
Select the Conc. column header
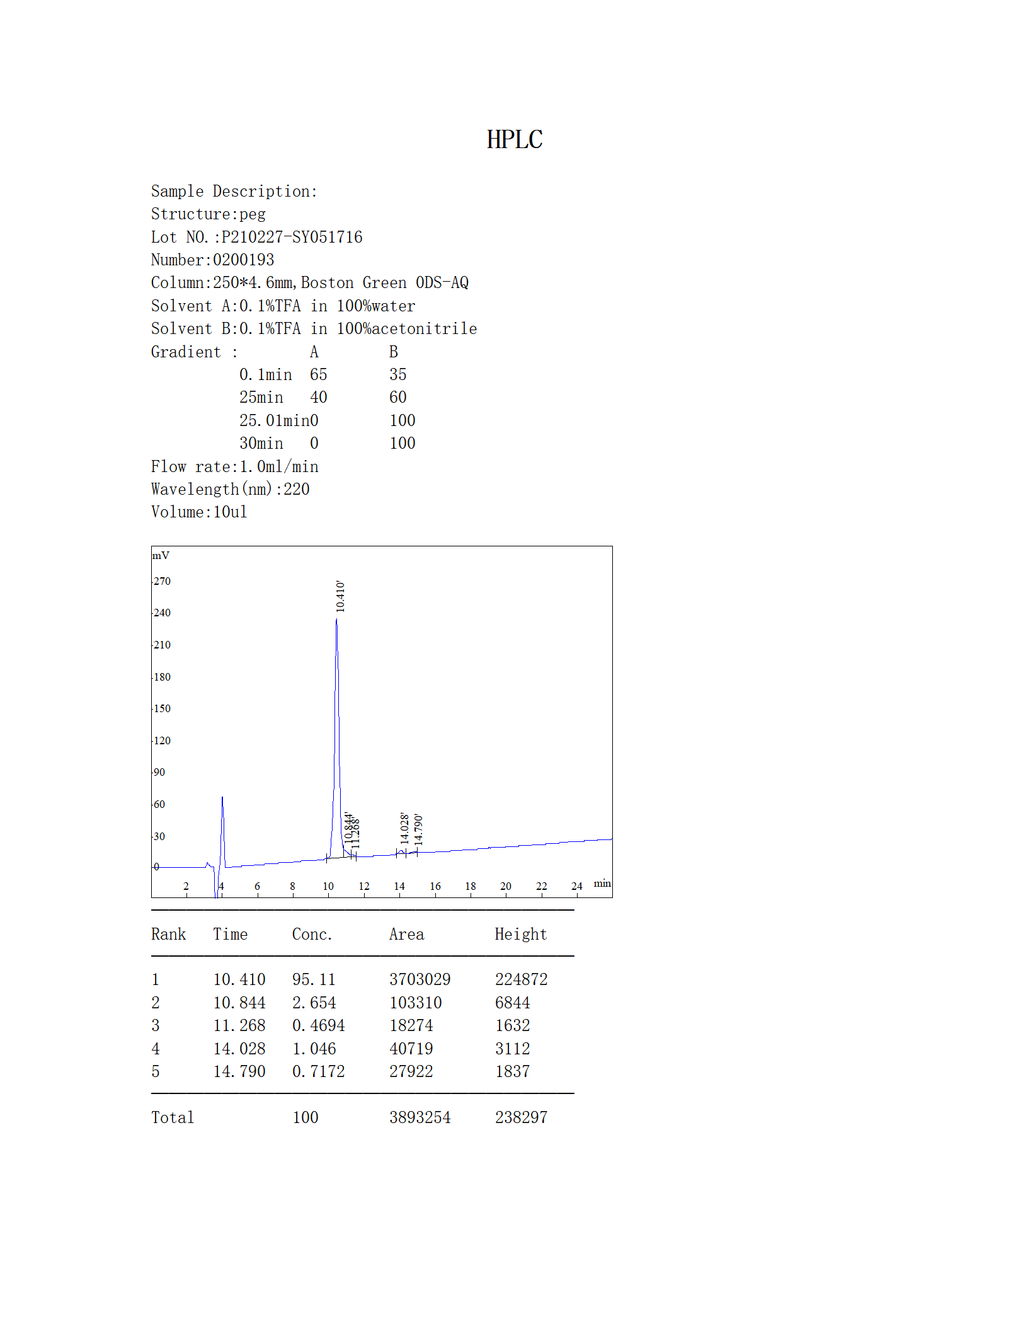312,934
